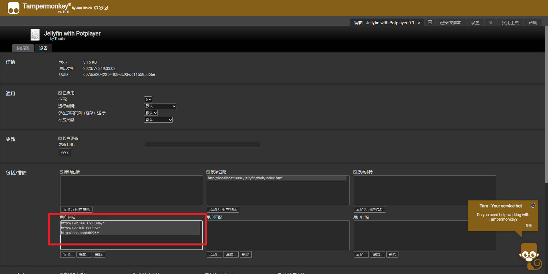Click the 更新 URL input field
548x274 pixels.
click(x=202, y=145)
